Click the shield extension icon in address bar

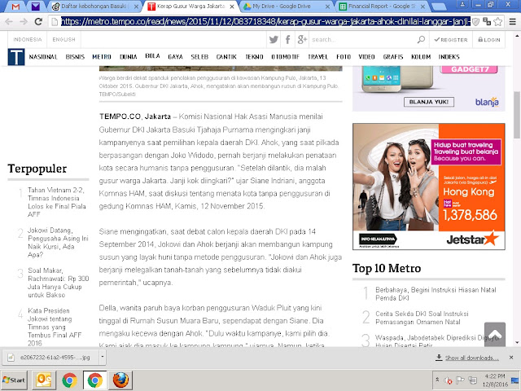point(475,22)
